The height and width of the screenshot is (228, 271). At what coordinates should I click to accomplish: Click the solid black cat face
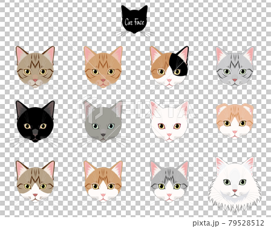pyautogui.click(x=35, y=122)
